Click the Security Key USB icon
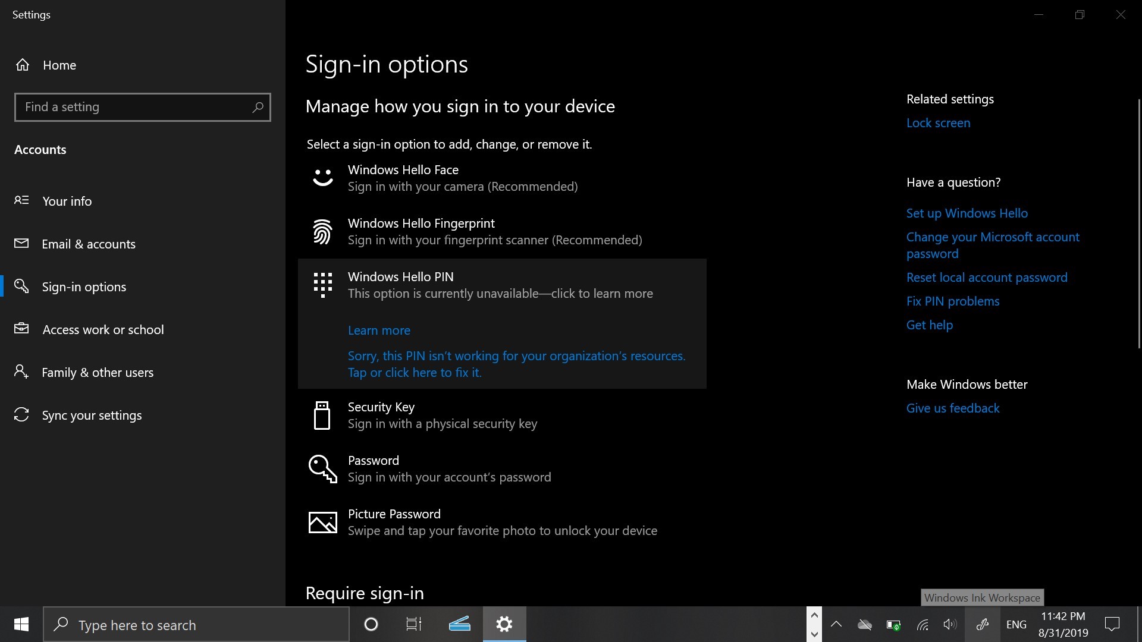Viewport: 1142px width, 642px height. click(x=322, y=415)
